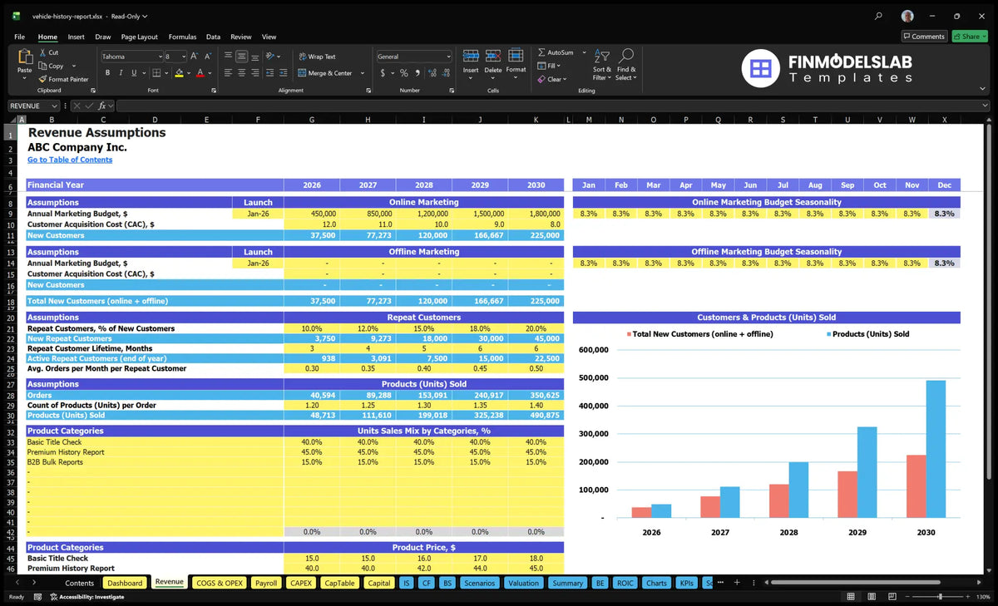The width and height of the screenshot is (998, 606).
Task: Open the Valuation sheet tab
Action: [x=523, y=583]
